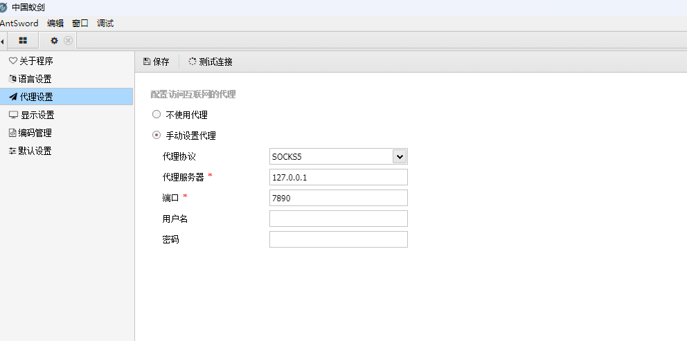Select 语言设置 language settings item
The width and height of the screenshot is (687, 341).
coord(35,79)
